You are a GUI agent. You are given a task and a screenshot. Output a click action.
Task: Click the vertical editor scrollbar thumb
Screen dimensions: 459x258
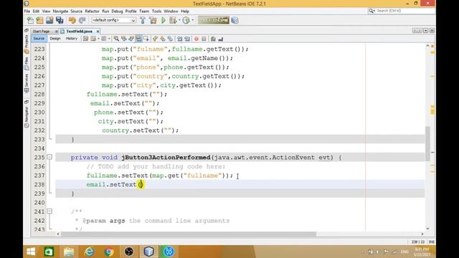point(427,143)
